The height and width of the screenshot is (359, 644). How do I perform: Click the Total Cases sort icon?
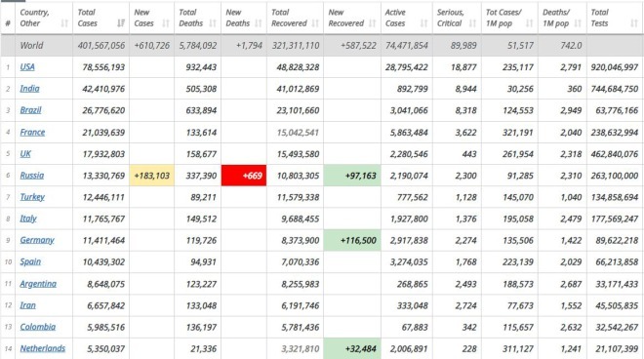121,23
